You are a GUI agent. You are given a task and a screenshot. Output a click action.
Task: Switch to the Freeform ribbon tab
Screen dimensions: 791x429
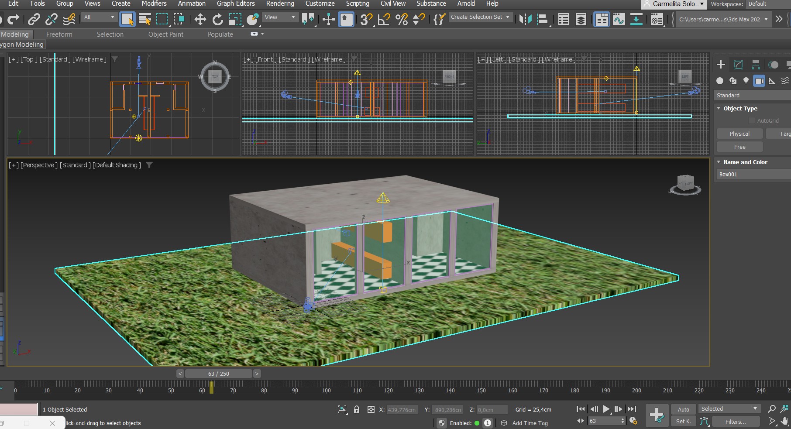pyautogui.click(x=59, y=34)
